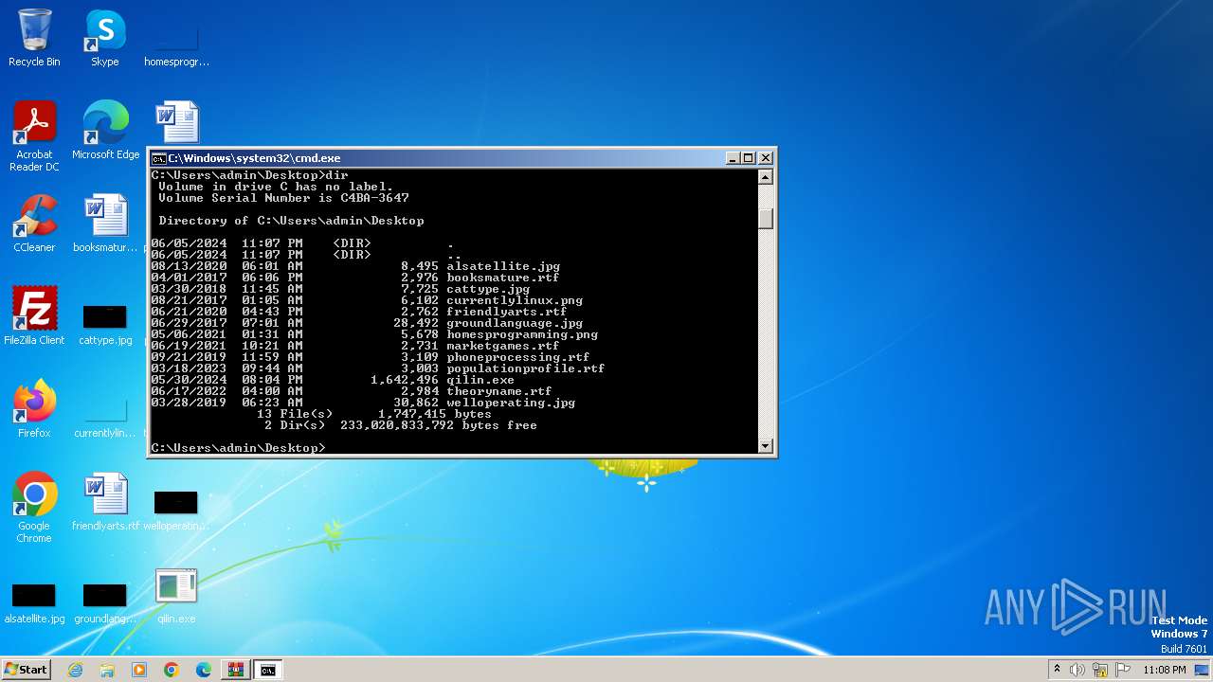
Task: Click the final C:\Users\admin\Desktop> prompt line
Action: click(x=238, y=448)
